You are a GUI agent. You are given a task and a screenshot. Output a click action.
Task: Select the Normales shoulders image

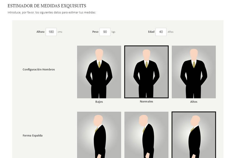pyautogui.click(x=146, y=72)
